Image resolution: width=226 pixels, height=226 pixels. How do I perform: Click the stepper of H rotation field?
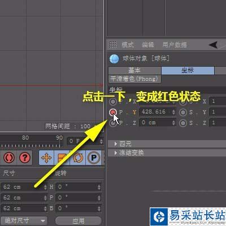point(99,187)
